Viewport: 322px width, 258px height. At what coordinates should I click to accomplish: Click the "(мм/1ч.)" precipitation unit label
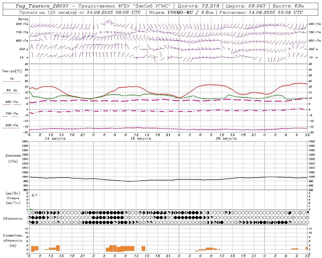coord(13,203)
